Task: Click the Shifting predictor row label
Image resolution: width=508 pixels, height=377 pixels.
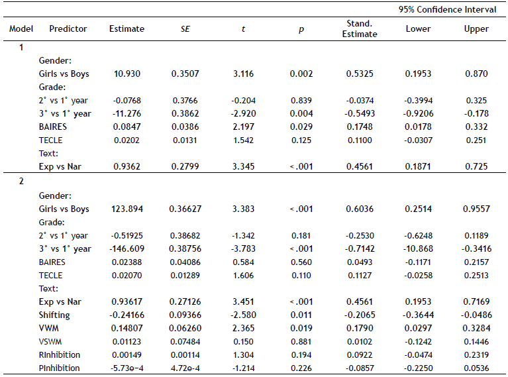Action: [54, 315]
